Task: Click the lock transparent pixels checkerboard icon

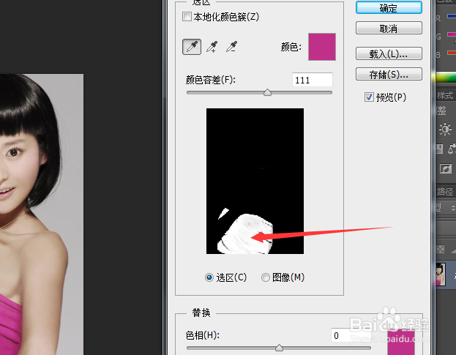Action: tap(441, 249)
